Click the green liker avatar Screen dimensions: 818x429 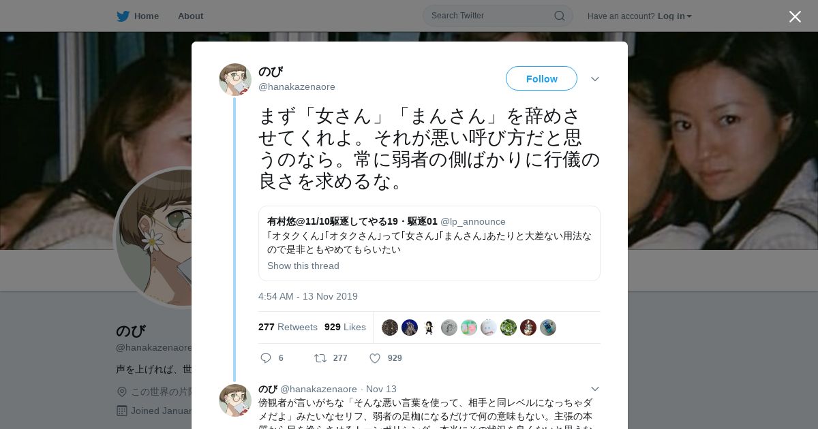[x=509, y=328]
